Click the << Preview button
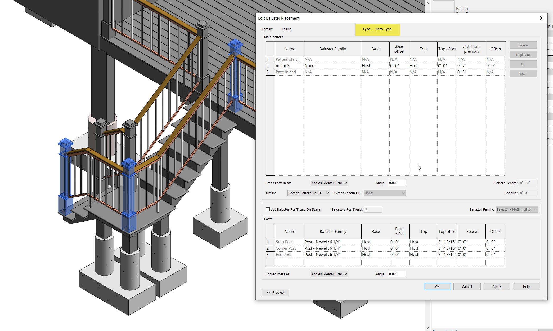553x331 pixels. [x=276, y=292]
